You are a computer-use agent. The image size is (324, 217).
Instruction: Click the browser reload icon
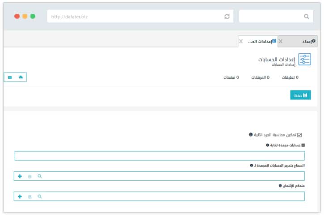click(227, 17)
